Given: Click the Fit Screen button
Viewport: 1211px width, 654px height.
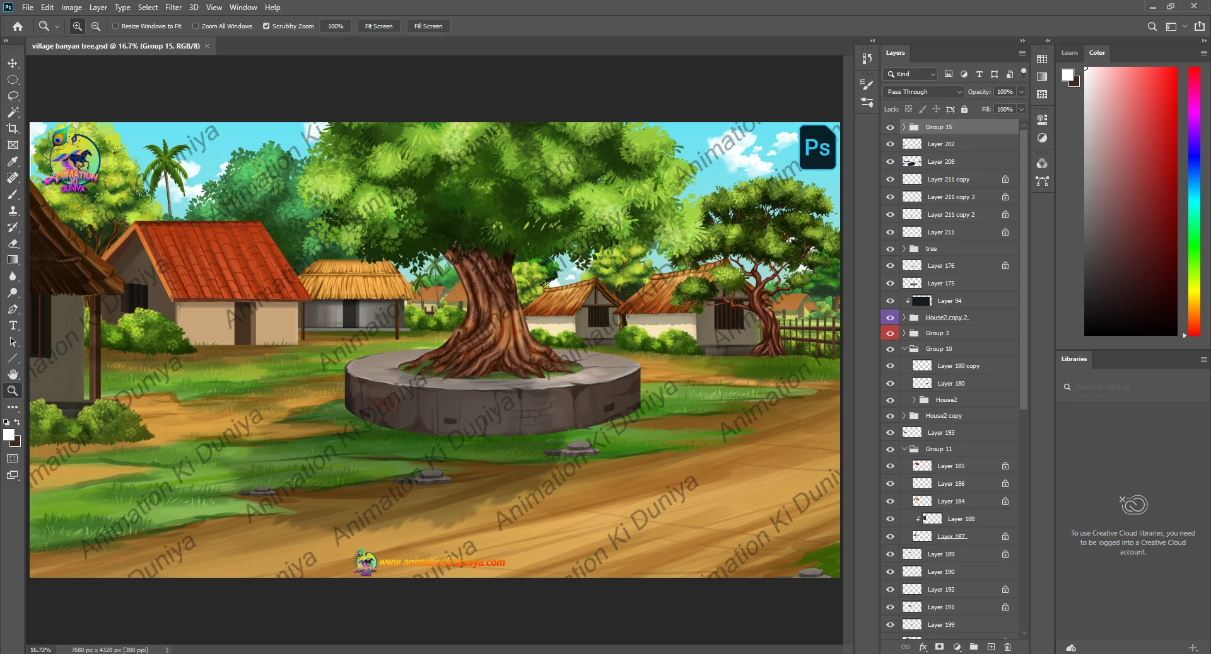Looking at the screenshot, I should pyautogui.click(x=378, y=26).
